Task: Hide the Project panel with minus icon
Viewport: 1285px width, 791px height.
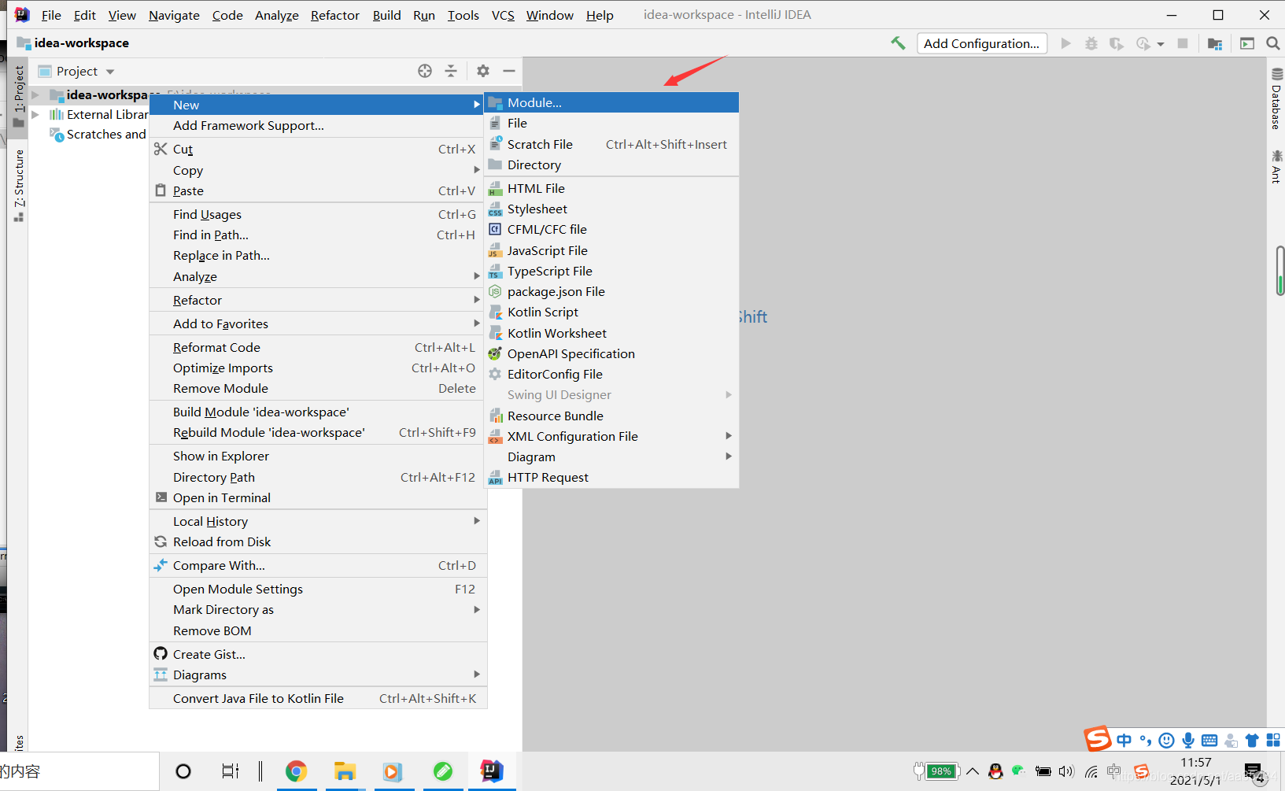Action: (x=509, y=71)
